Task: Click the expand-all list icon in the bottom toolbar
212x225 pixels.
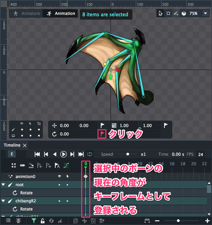Action: (x=8, y=221)
